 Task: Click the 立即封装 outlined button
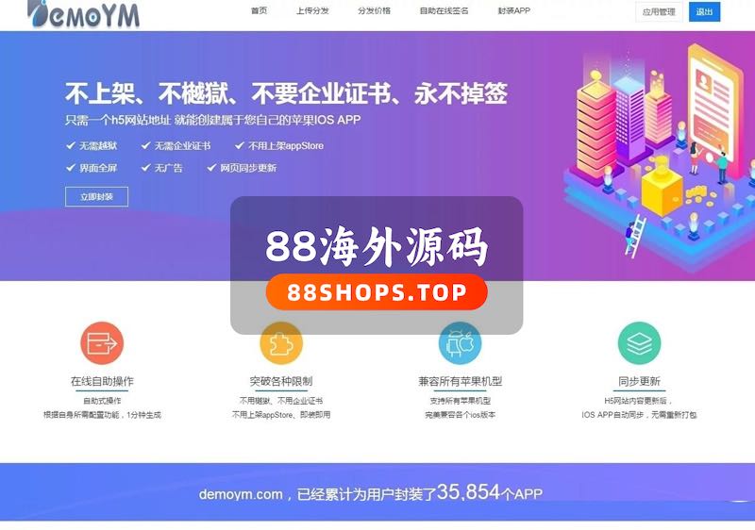point(97,197)
